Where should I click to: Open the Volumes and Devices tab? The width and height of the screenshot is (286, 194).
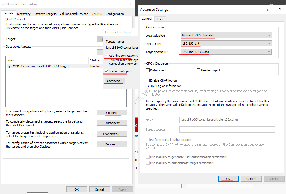[x=74, y=14]
